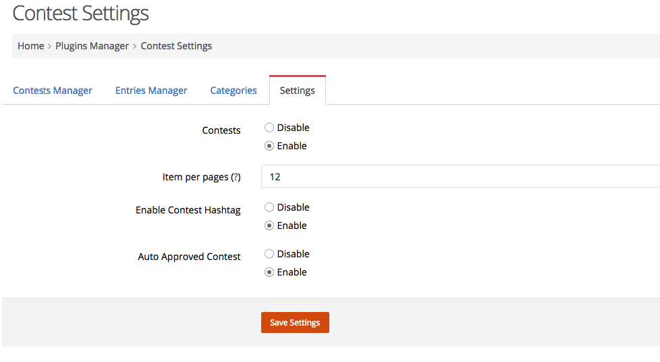Select Enable for Auto Approved Contest
This screenshot has width=660, height=362.
269,272
